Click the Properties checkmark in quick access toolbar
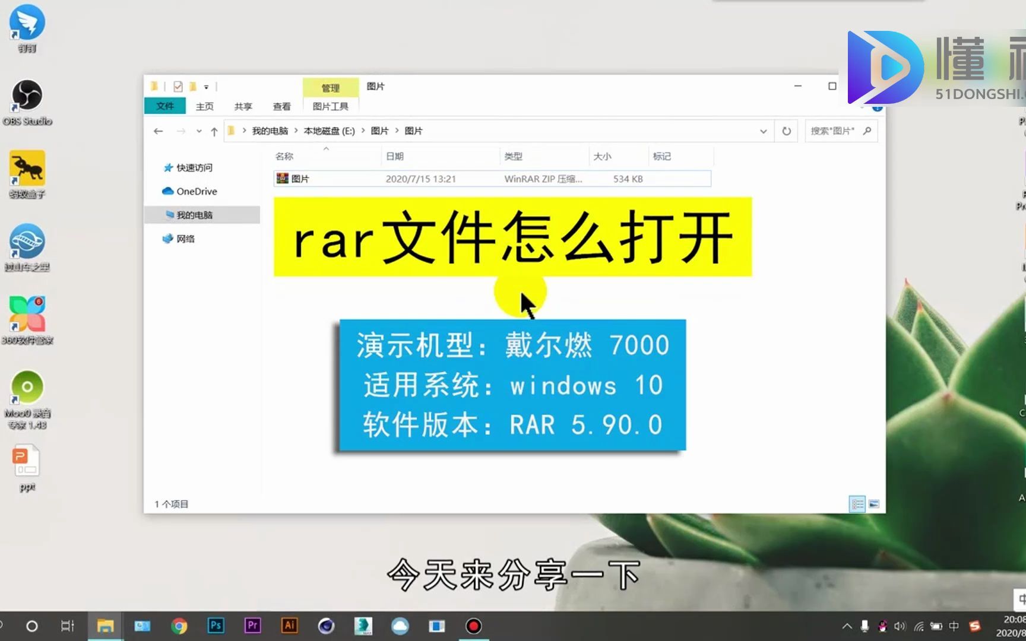 click(x=178, y=87)
